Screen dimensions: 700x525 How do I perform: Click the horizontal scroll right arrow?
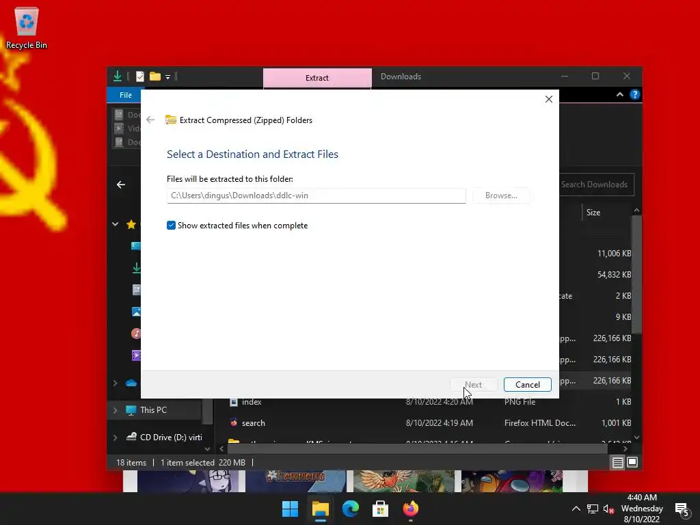pos(625,448)
